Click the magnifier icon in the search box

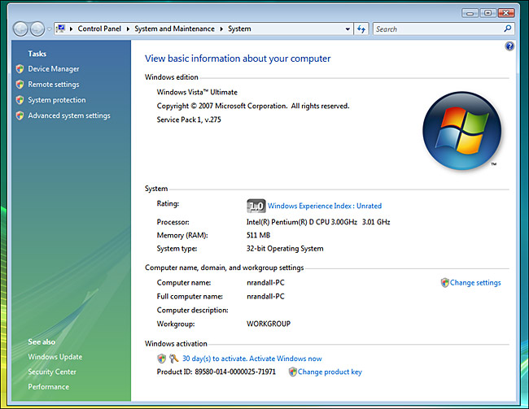coord(509,29)
